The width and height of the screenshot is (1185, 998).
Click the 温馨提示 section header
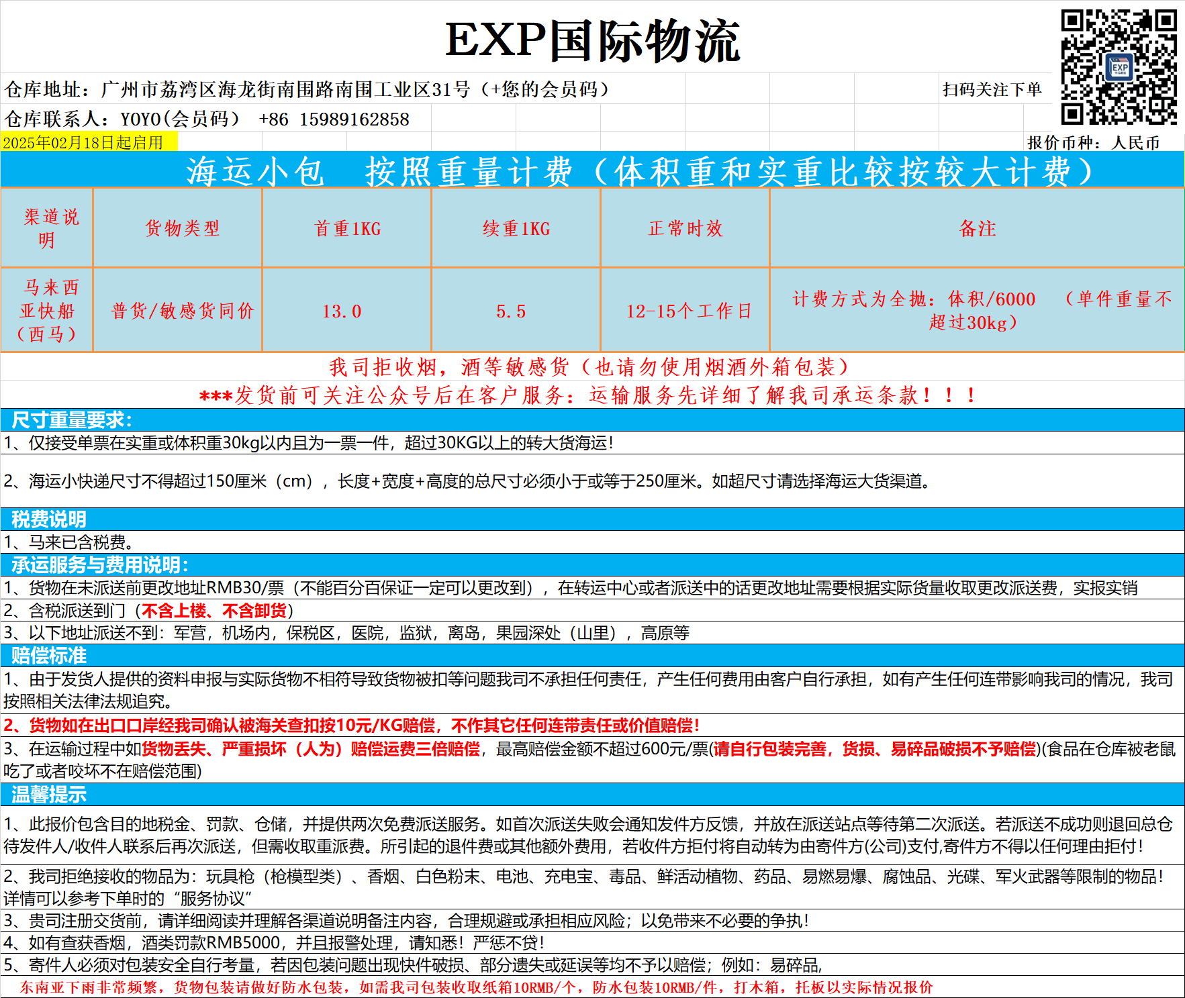pyautogui.click(x=592, y=795)
